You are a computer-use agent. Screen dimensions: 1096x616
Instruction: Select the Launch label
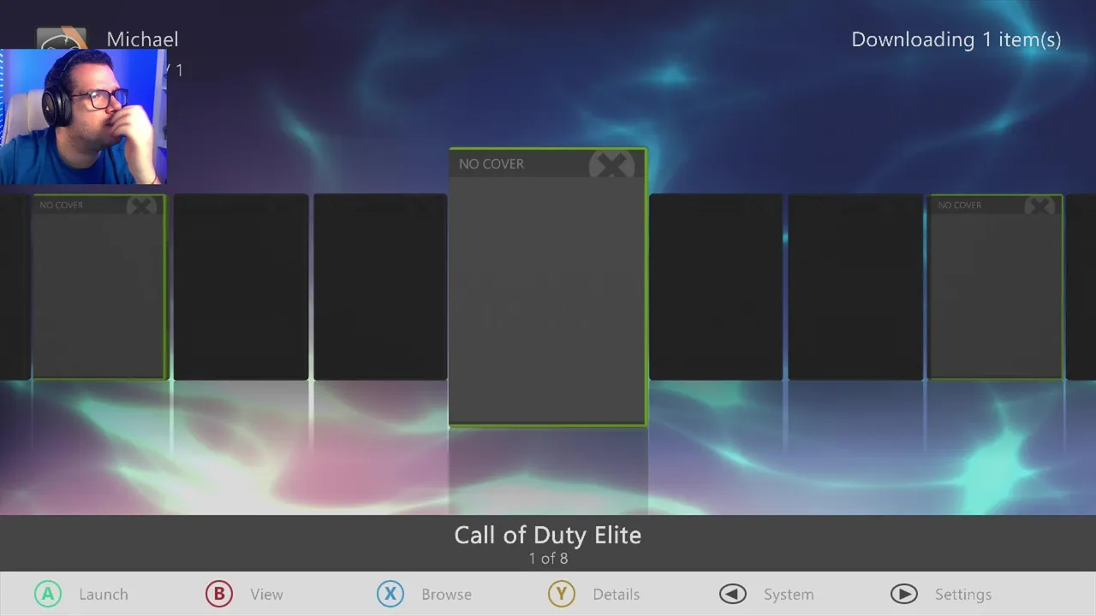(x=104, y=595)
